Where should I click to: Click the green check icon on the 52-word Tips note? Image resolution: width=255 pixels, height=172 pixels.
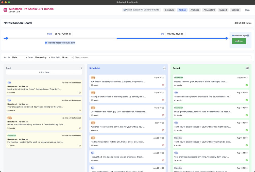pos(247,130)
